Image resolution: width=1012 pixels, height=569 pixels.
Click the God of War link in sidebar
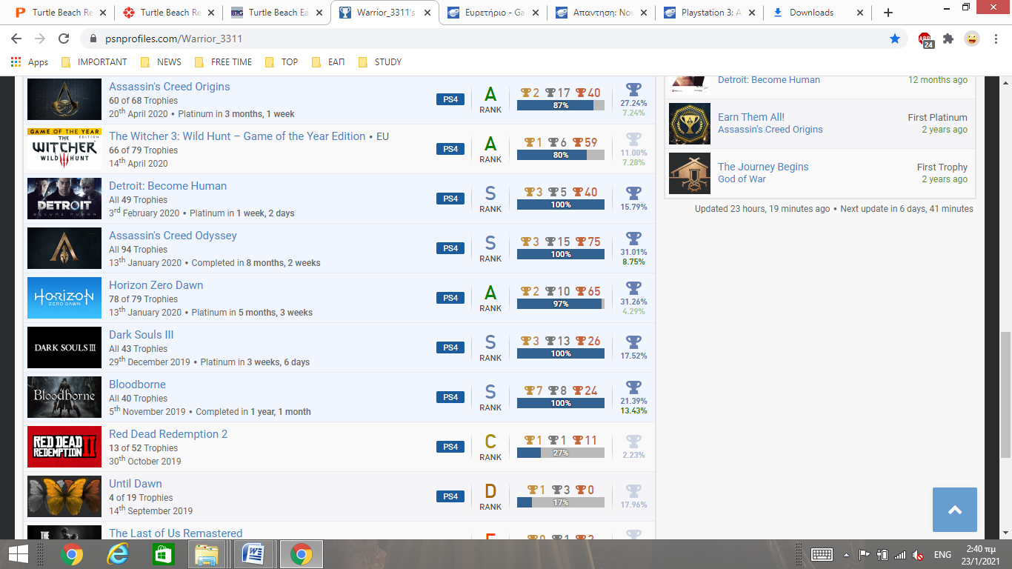tap(742, 179)
